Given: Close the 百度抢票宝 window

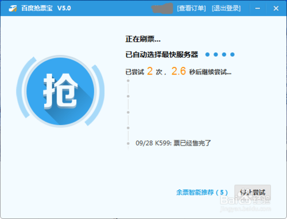Looking at the screenshot, I should point(276,8).
